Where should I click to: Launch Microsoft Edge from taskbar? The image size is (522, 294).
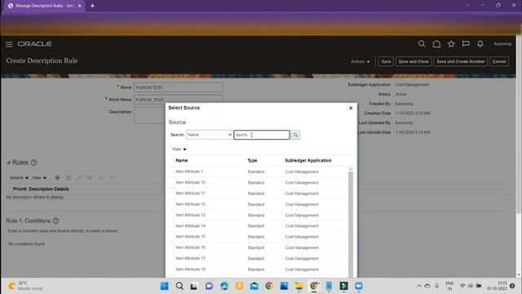[224, 286]
